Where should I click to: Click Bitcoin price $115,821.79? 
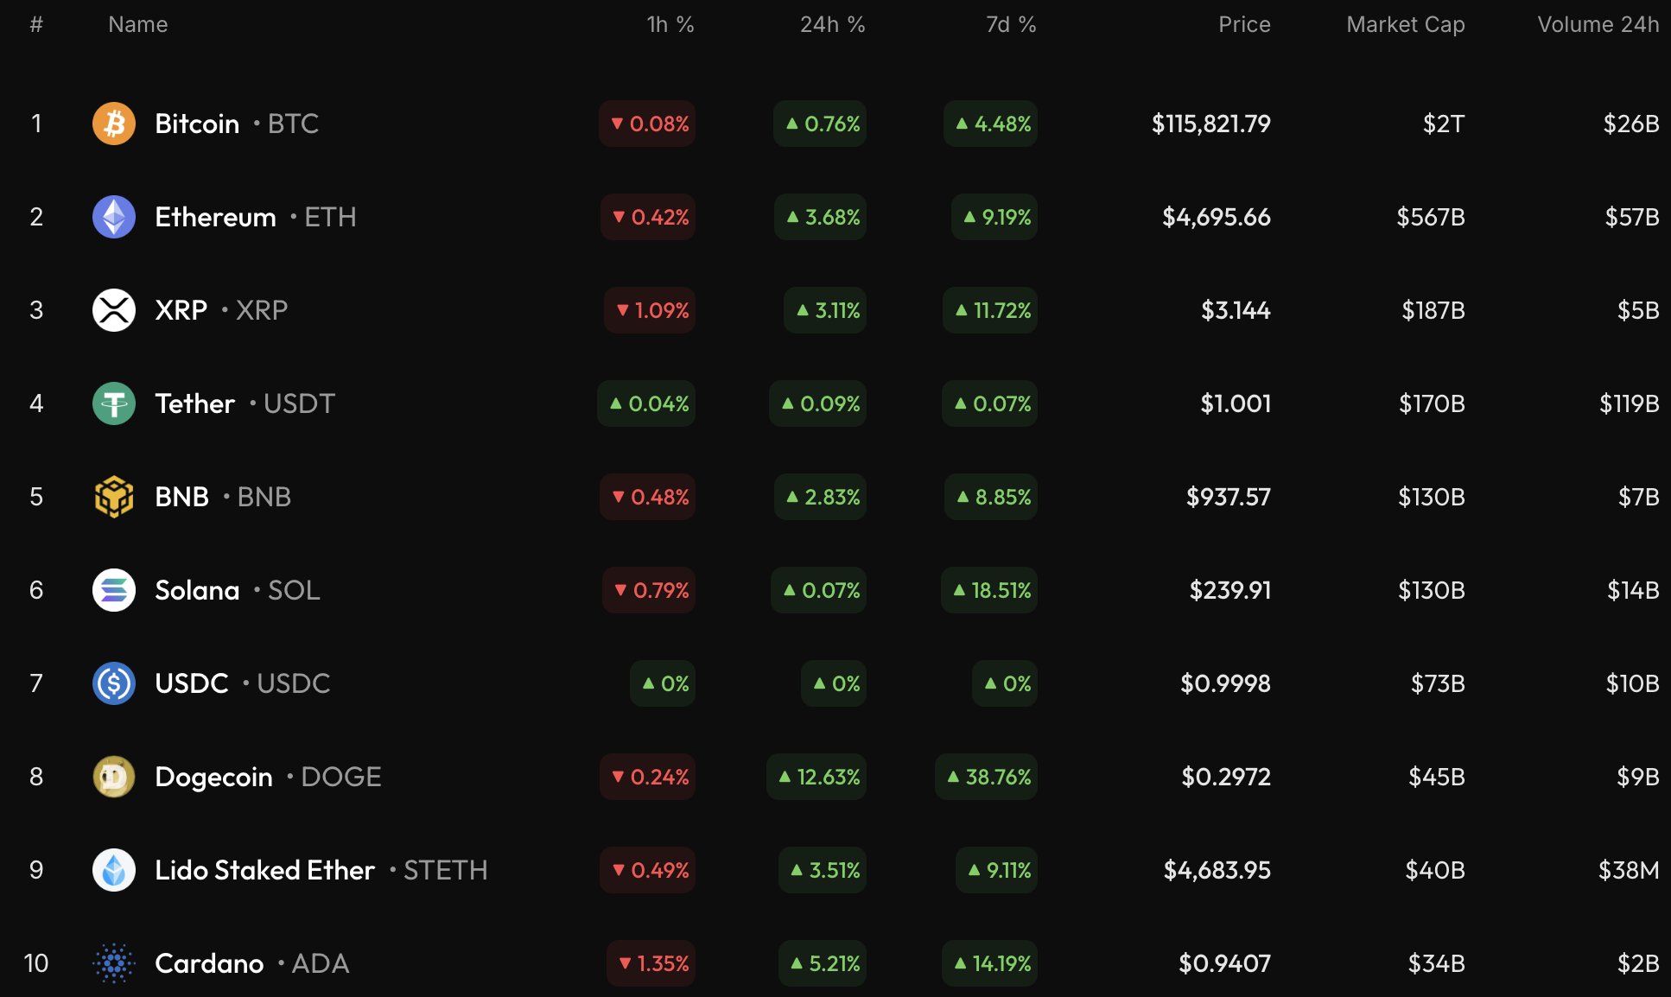1210,124
